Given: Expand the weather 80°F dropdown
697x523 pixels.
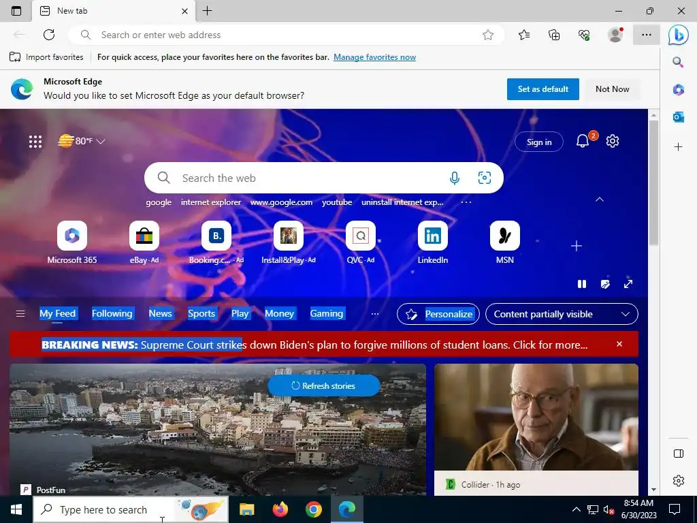Looking at the screenshot, I should 101,142.
